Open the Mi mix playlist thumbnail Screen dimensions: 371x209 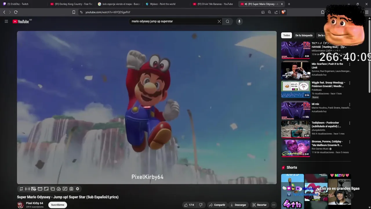(296, 110)
